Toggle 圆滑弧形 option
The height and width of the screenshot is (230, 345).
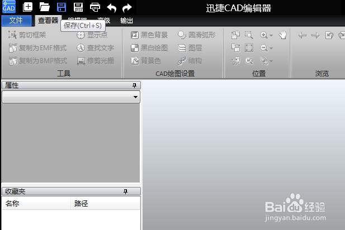coord(196,35)
